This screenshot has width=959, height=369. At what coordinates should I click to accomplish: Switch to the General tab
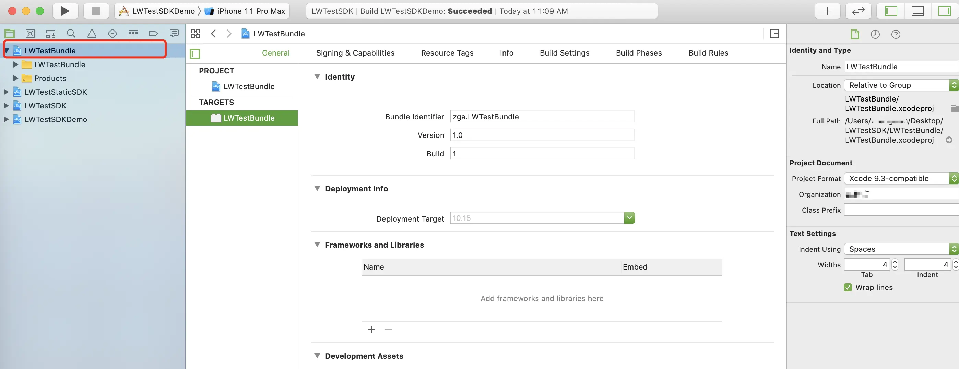276,53
